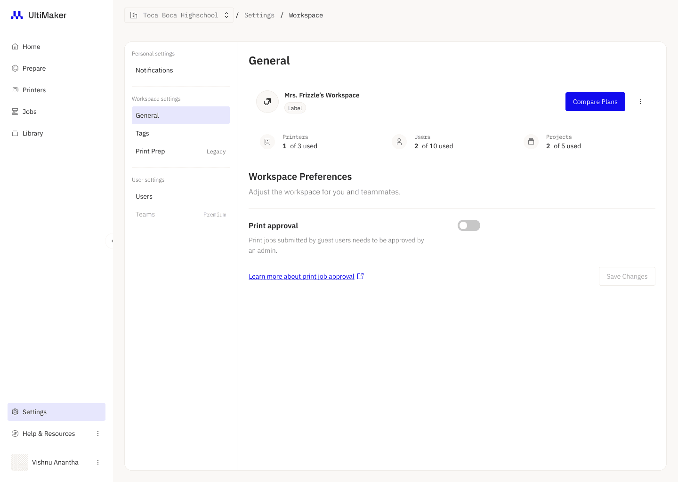Image resolution: width=678 pixels, height=482 pixels.
Task: Open Print Prep legacy settings
Action: click(x=181, y=151)
